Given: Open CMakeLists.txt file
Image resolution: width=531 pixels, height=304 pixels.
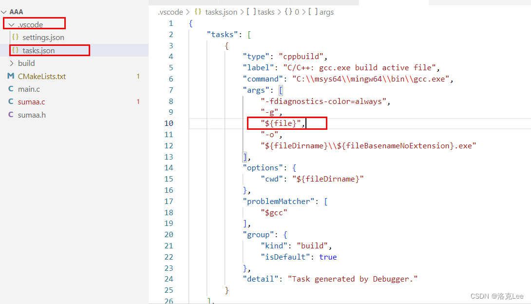Looking at the screenshot, I should tap(42, 76).
